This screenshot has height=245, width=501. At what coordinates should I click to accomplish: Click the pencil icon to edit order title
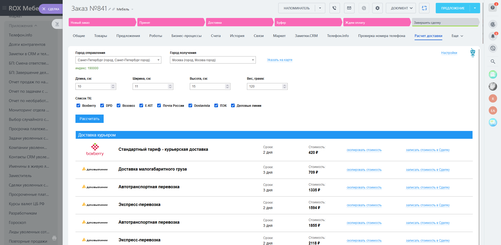click(110, 9)
